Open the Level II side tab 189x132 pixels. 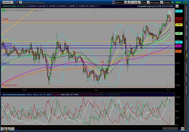tap(187, 80)
